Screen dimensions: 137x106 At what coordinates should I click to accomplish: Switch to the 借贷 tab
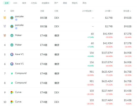point(24,3)
